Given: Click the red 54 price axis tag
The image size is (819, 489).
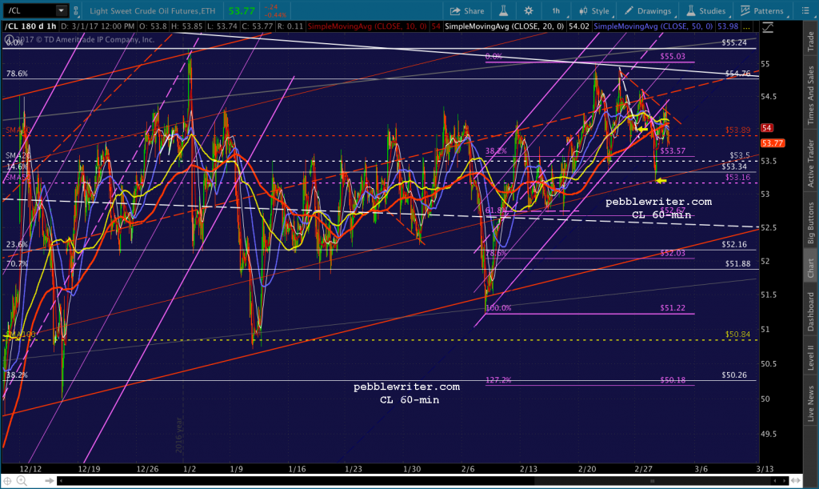Looking at the screenshot, I should tap(767, 128).
